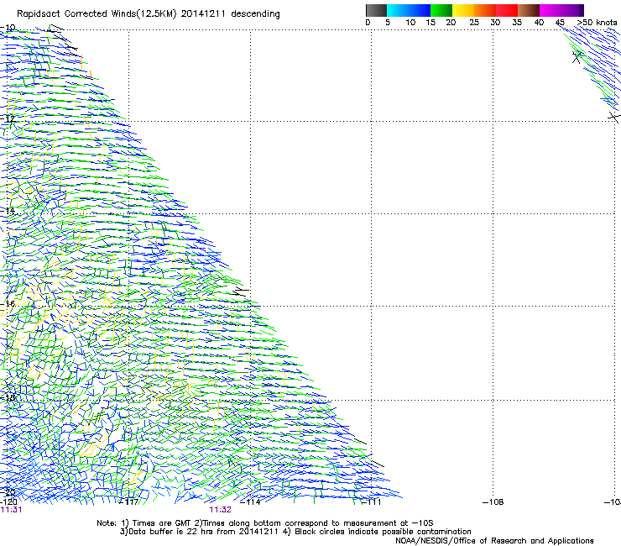The width and height of the screenshot is (621, 546).
Task: Click the 'Note: 1) Times are GMT' line
Action: [x=265, y=523]
